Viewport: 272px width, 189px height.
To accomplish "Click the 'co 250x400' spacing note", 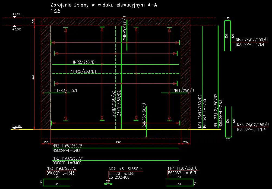I will click(119, 177).
